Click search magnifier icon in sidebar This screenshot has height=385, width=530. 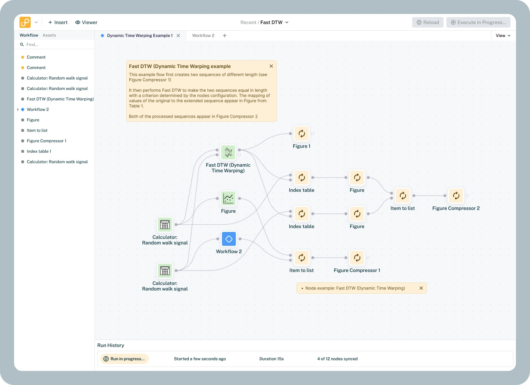(22, 45)
